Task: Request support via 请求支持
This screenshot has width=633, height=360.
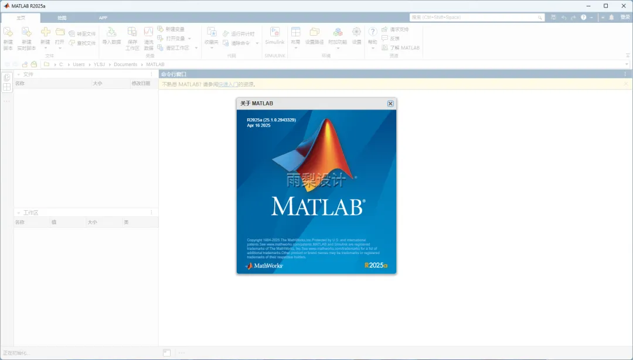Action: coord(395,29)
